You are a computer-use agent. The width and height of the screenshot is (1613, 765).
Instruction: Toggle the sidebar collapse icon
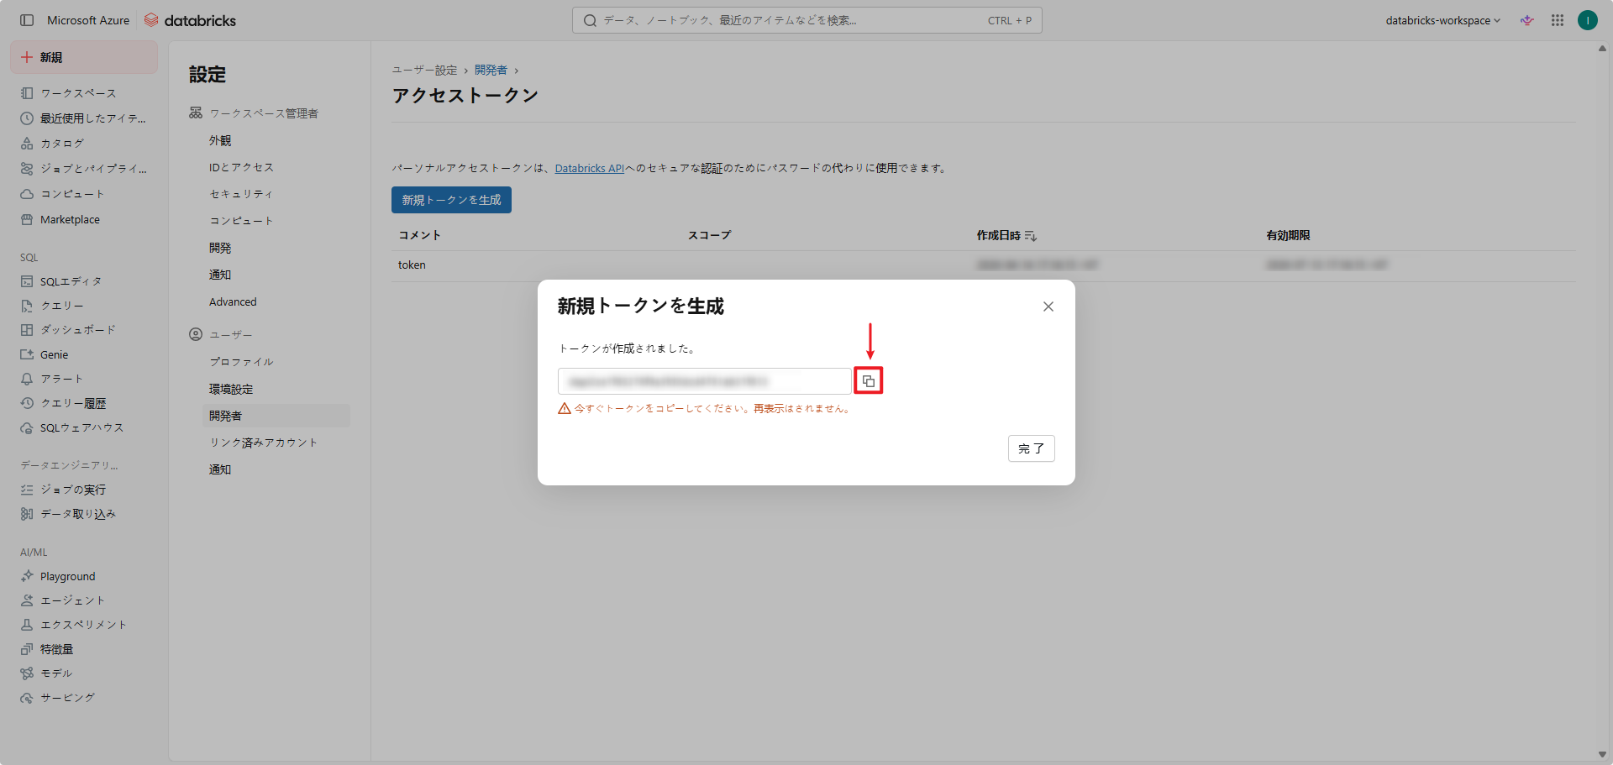[x=27, y=20]
